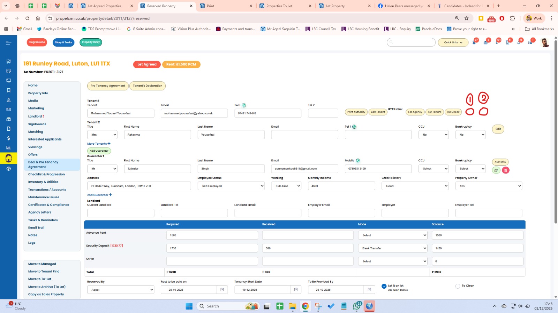
Task: Click the Add Guarantor button
Action: pos(99,151)
